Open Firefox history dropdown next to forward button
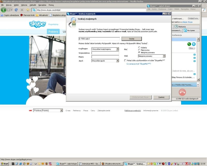 click(x=12, y=10)
